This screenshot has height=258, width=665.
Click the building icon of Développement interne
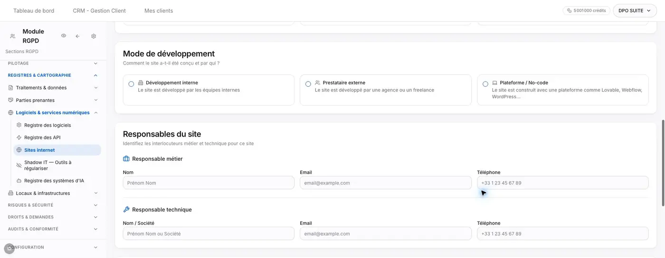point(141,83)
